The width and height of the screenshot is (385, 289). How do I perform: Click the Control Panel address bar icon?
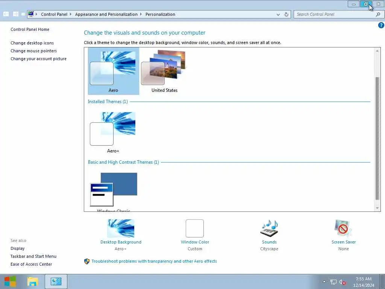pyautogui.click(x=31, y=14)
